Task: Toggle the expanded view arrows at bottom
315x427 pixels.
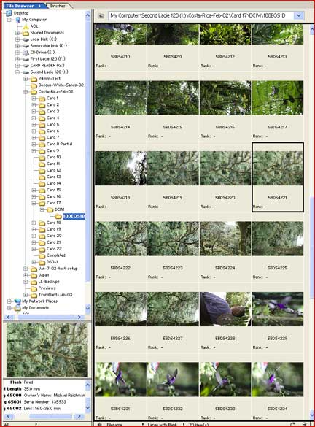Action: point(100,424)
